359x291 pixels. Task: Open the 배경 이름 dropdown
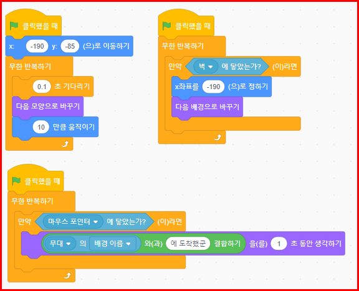[112, 244]
